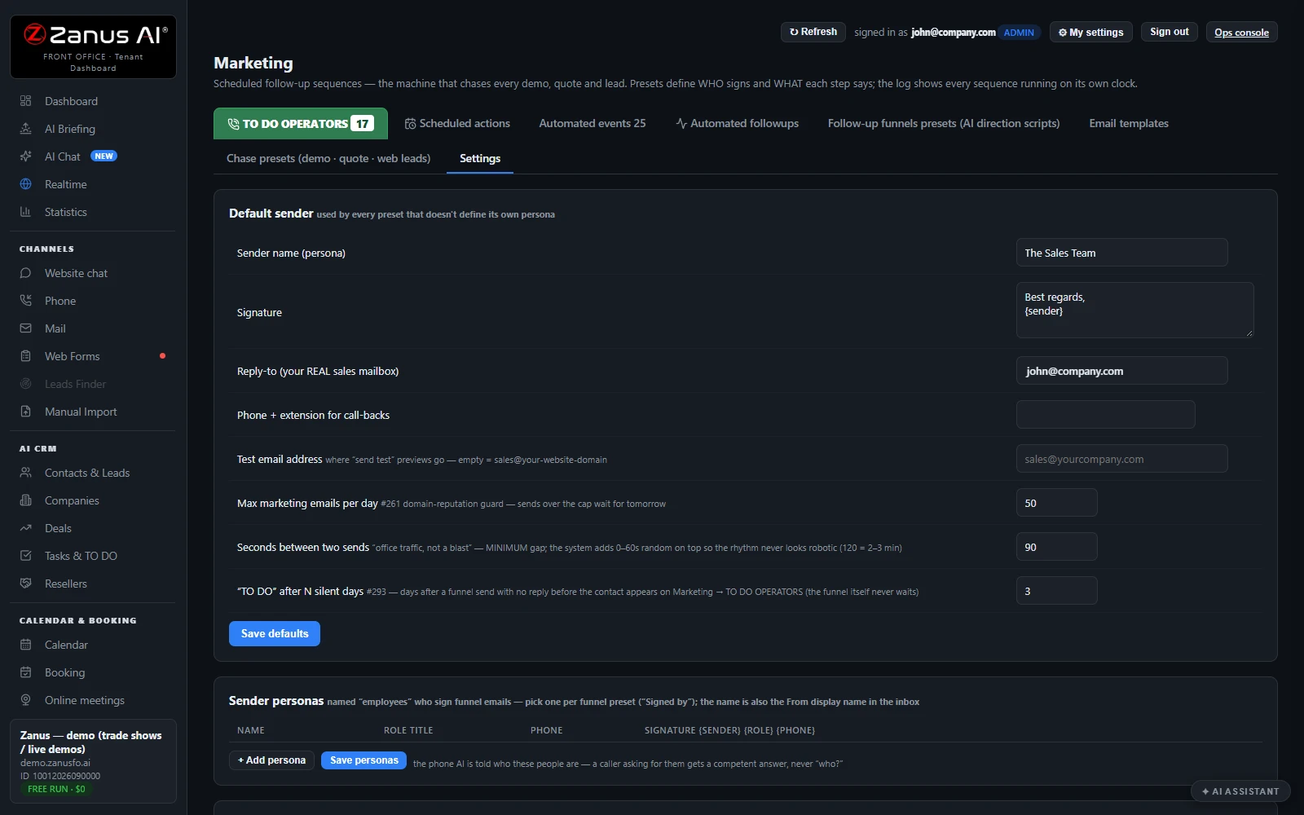The width and height of the screenshot is (1304, 815).
Task: Open Email templates tab
Action: click(1129, 124)
